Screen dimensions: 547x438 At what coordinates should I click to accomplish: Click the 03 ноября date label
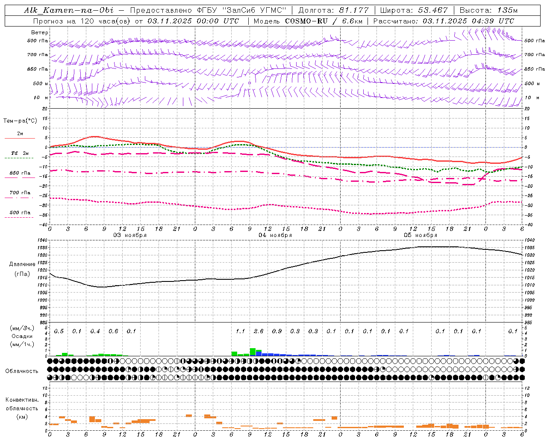coord(130,235)
